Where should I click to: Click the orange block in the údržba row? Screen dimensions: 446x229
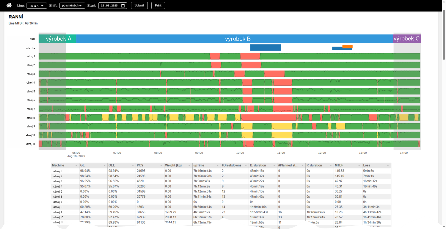click(347, 47)
